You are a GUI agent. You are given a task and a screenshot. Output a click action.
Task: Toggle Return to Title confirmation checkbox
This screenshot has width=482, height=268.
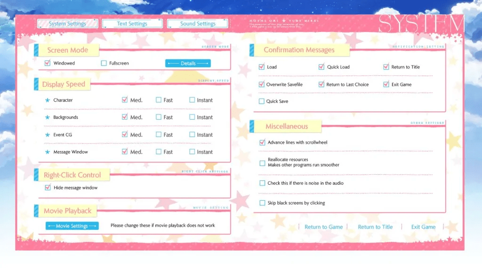386,67
